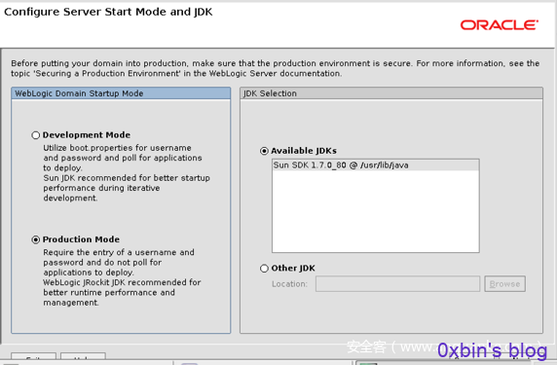The image size is (557, 365).
Task: Click the JDK Selection panel header
Action: tap(391, 93)
